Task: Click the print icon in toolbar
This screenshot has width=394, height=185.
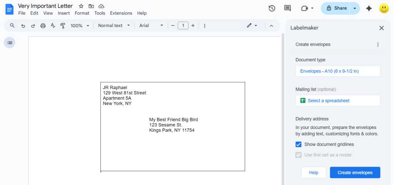Action: coord(43,26)
